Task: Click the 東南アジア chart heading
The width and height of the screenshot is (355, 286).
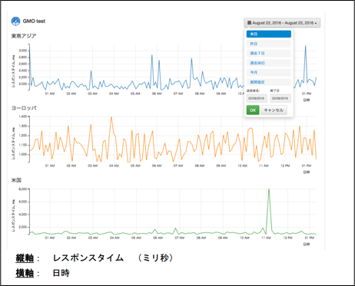Action: click(24, 36)
